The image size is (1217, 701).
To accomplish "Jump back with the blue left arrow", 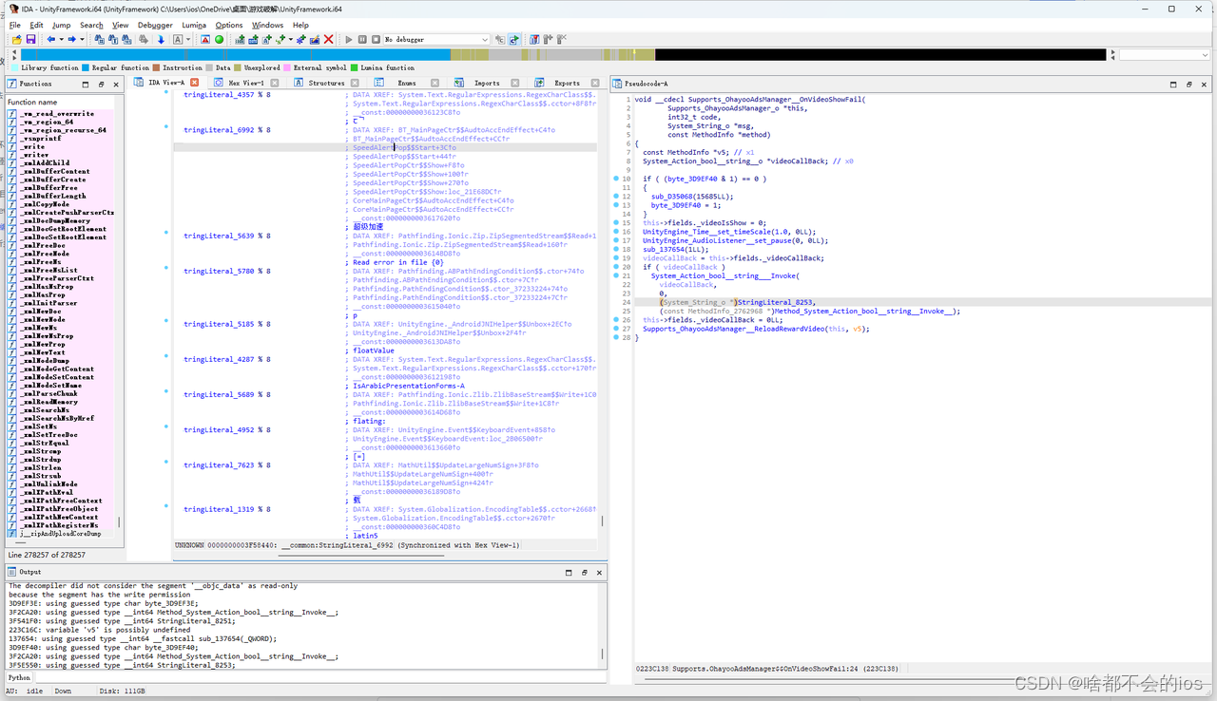I will click(x=50, y=39).
